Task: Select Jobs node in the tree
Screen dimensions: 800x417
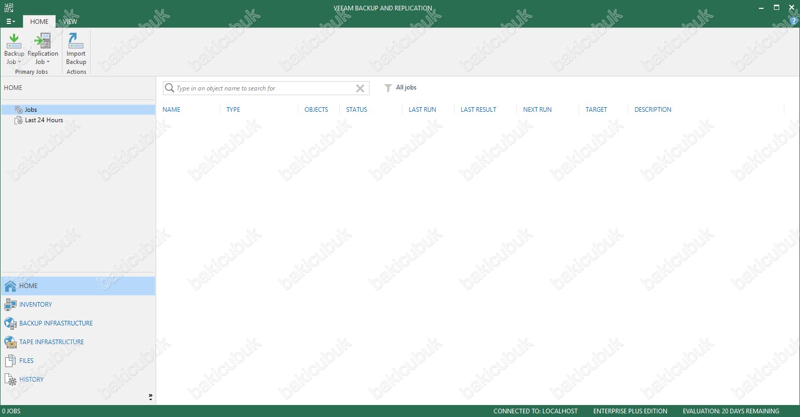Action: pos(31,110)
